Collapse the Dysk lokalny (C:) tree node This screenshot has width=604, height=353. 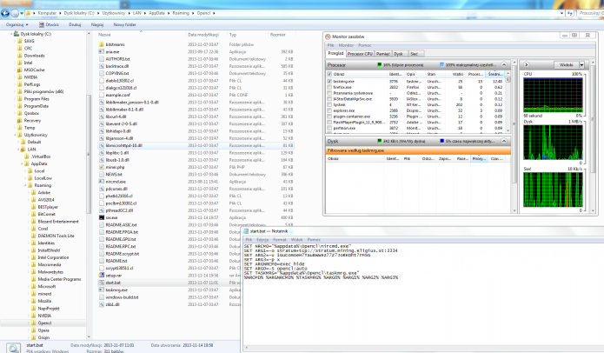click(x=10, y=34)
